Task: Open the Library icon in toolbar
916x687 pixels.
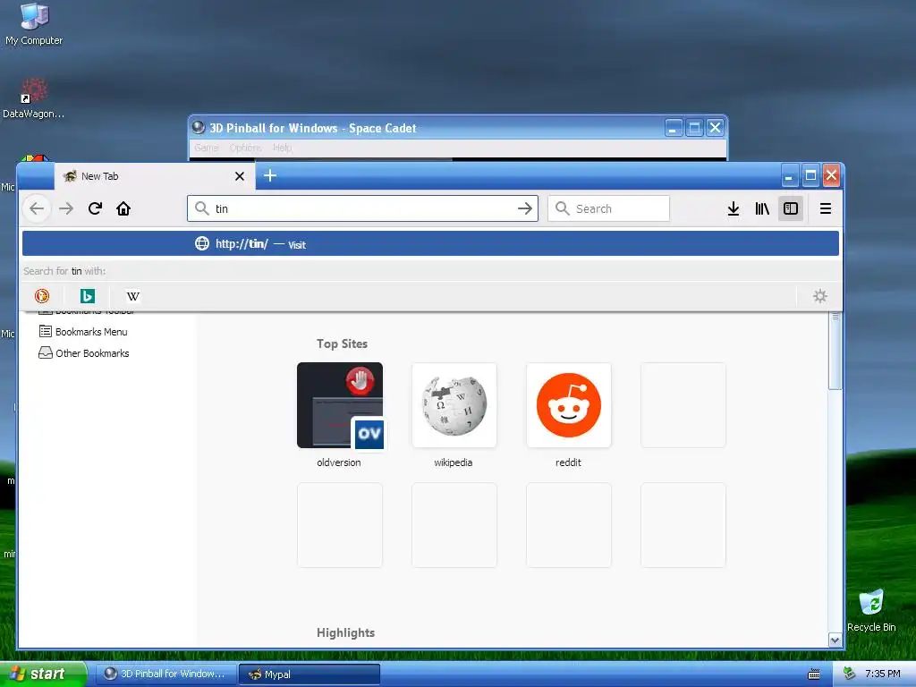Action: [x=762, y=208]
